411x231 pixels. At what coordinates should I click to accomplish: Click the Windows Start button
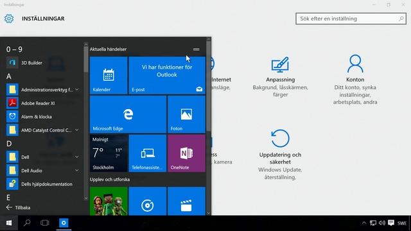coord(8,223)
